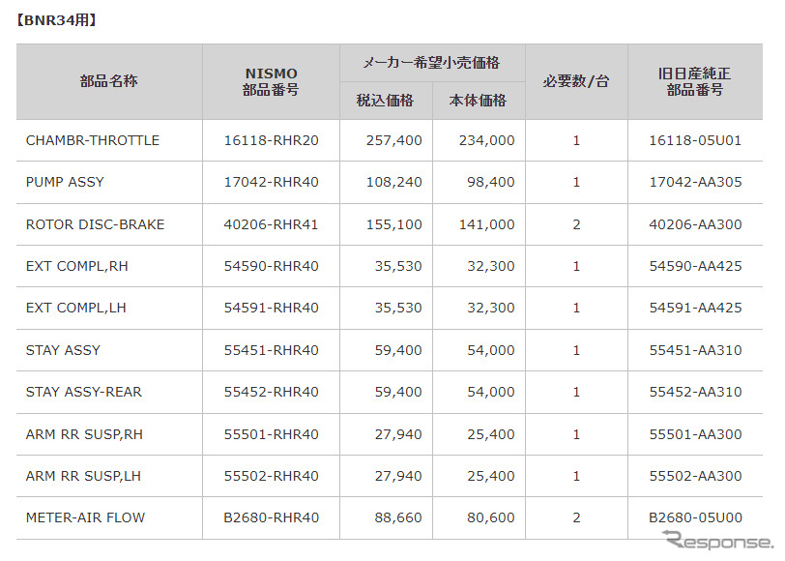Screen dimensions: 785x561
Task: Click the 必要数/台 column header
Action: click(x=575, y=81)
